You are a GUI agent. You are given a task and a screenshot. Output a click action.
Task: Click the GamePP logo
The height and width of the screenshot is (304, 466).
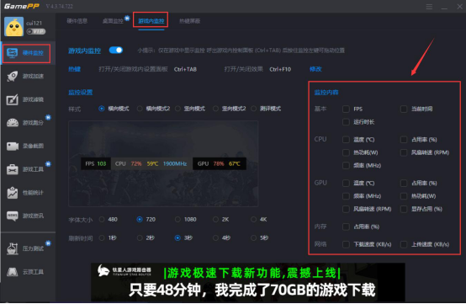21,6
